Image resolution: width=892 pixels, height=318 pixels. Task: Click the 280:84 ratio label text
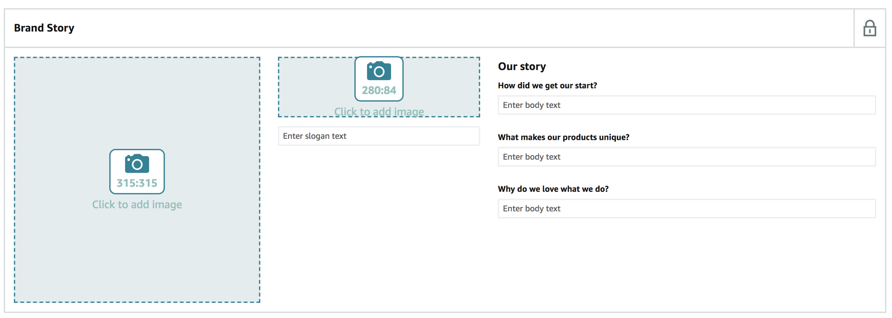[x=379, y=91]
